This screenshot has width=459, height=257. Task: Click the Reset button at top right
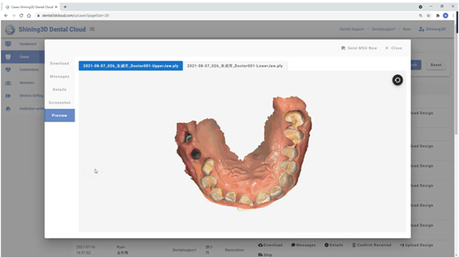pos(436,64)
